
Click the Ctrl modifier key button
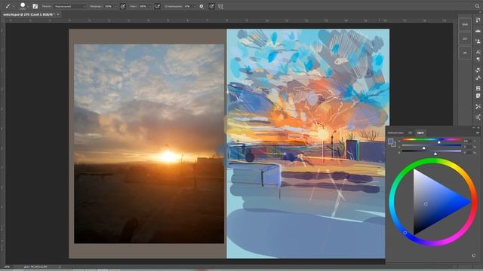pyautogui.click(x=465, y=38)
